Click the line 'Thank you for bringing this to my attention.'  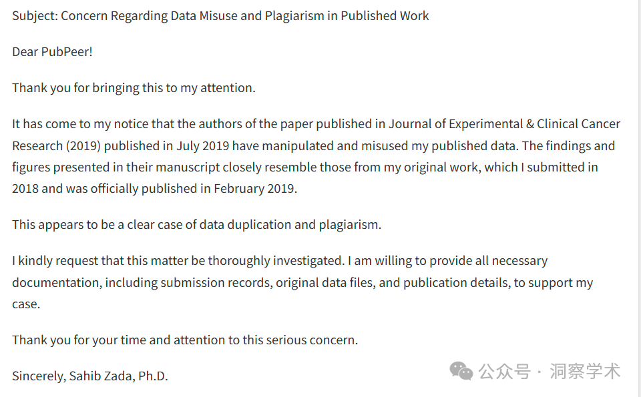pos(134,88)
